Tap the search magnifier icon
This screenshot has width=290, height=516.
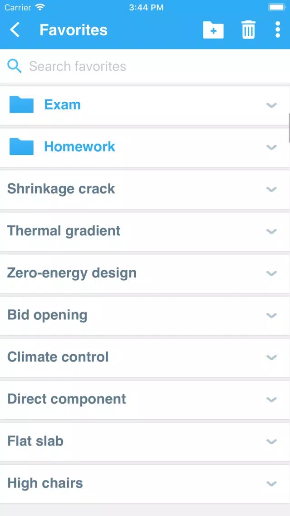click(x=15, y=66)
